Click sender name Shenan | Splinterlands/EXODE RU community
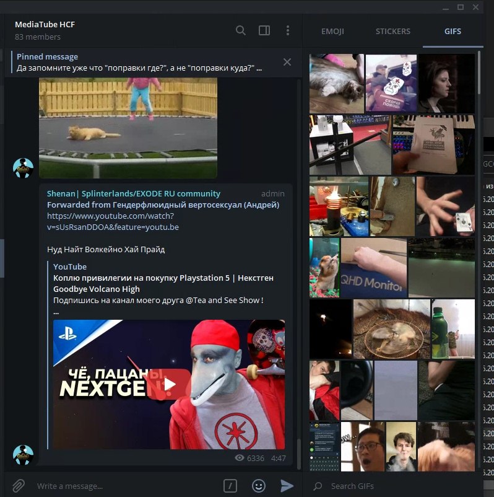The image size is (494, 497). point(133,193)
